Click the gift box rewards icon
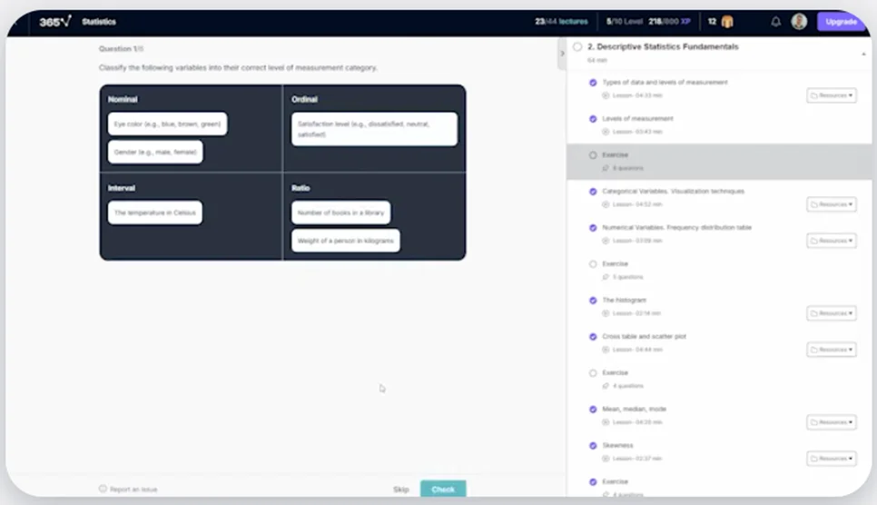 727,22
